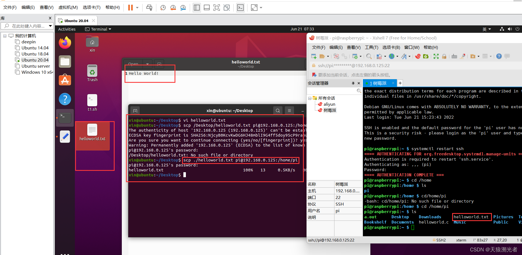Screen dimensions: 522x255
Task: Open Files manager from the Ubuntu dock
Action: point(65,62)
